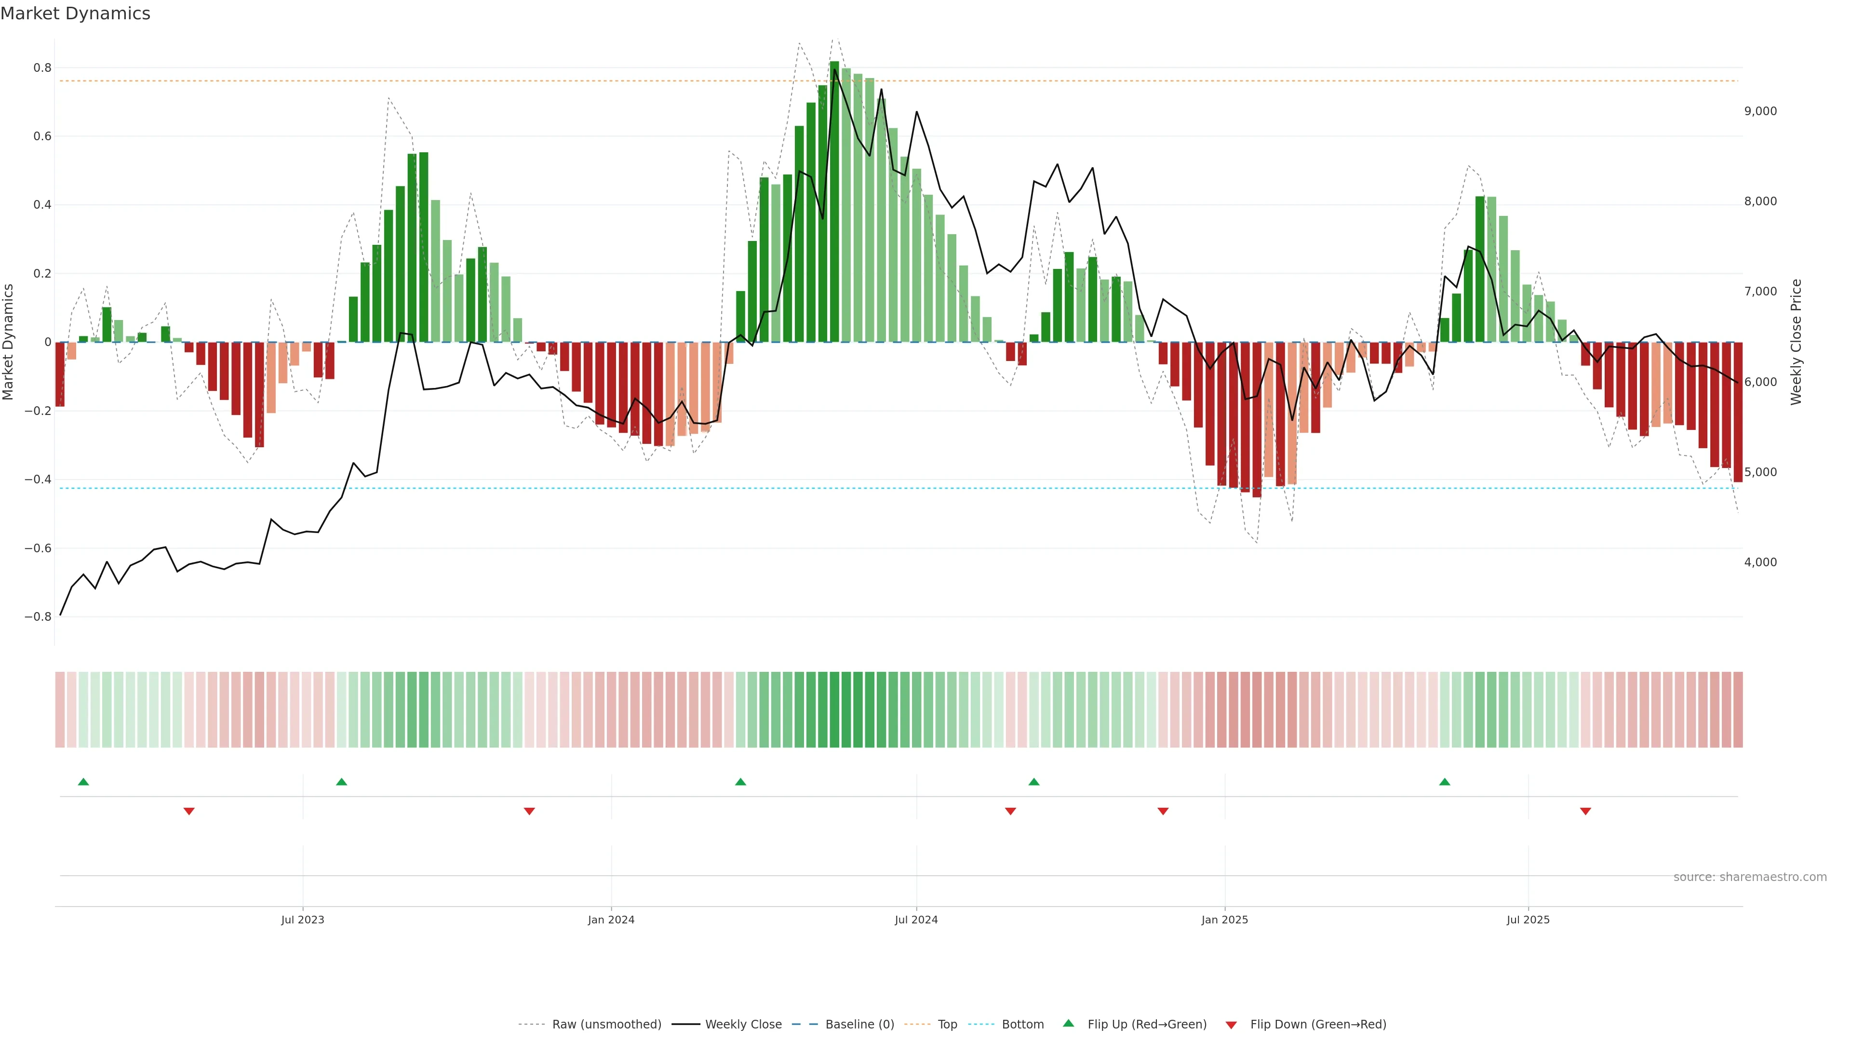
Task: Click the red Flip Down legend triangle
Action: [x=1231, y=1025]
